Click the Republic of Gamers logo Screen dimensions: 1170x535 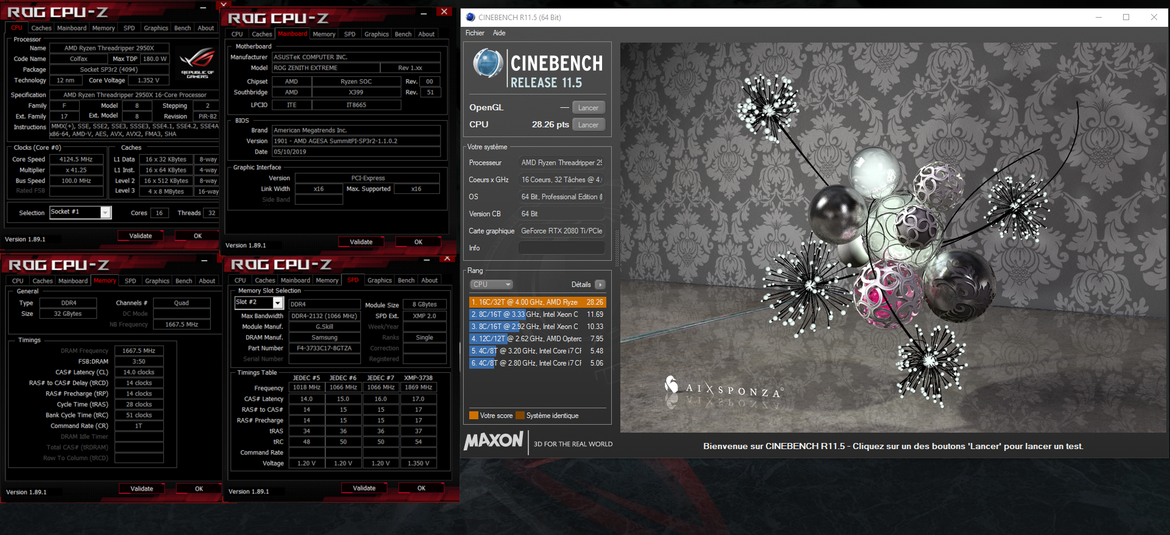point(197,63)
